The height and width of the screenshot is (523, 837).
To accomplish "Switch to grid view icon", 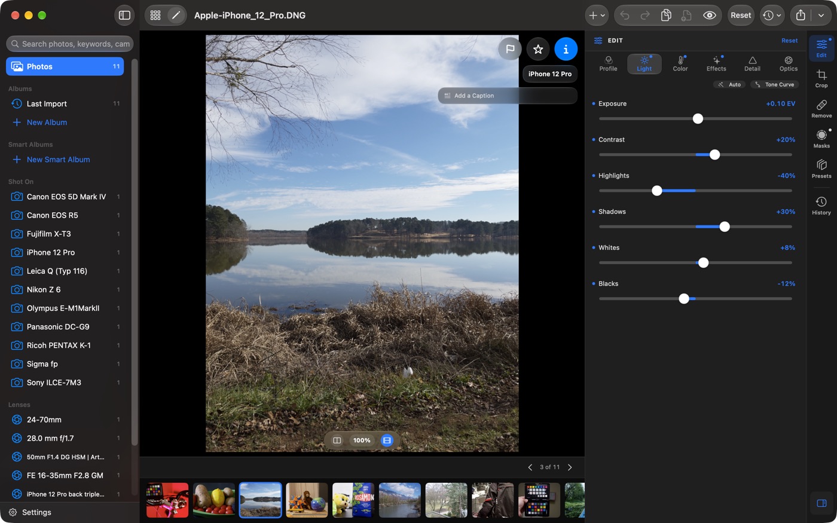I will 155,16.
